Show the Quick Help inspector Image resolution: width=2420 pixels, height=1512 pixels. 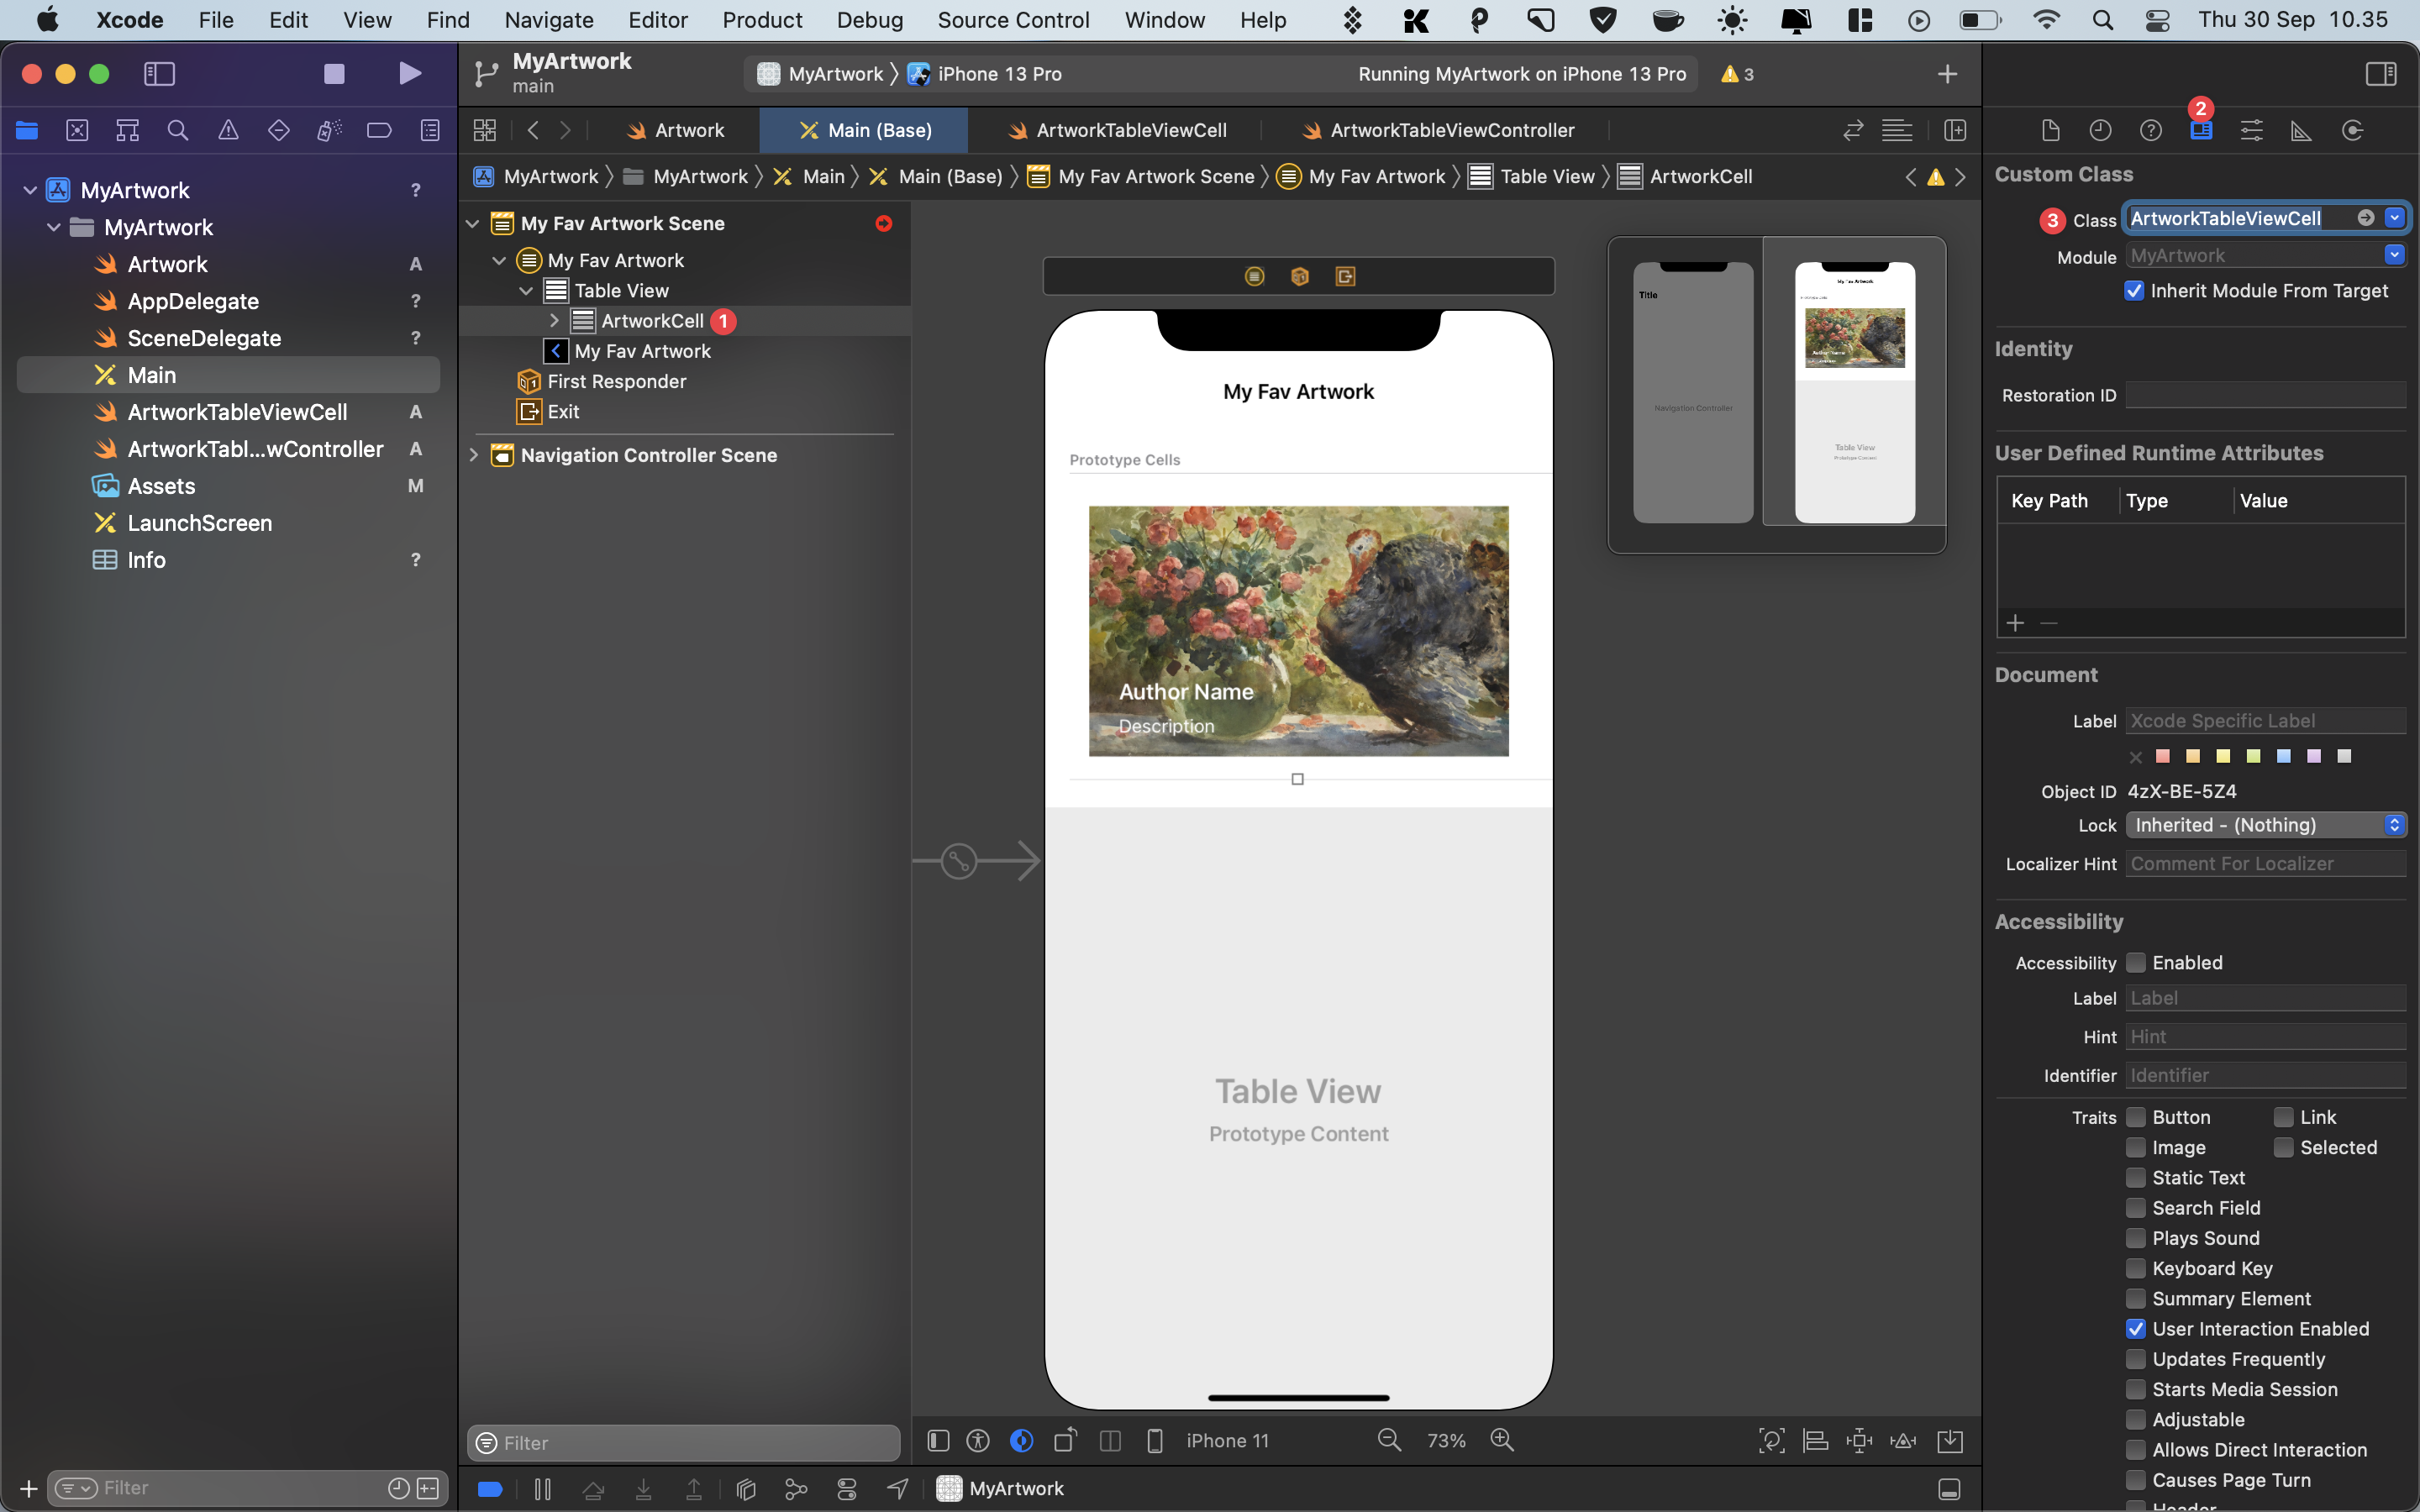click(x=2150, y=130)
